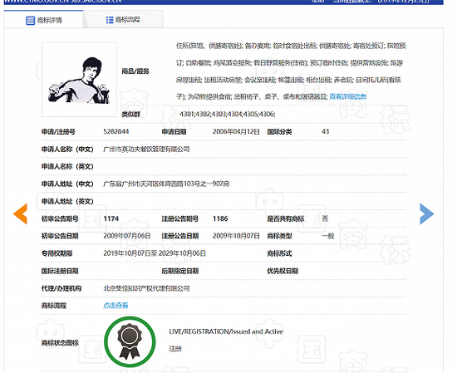The width and height of the screenshot is (457, 373).
Task: Click the list icon on 商标流程 tab
Action: pyautogui.click(x=110, y=20)
